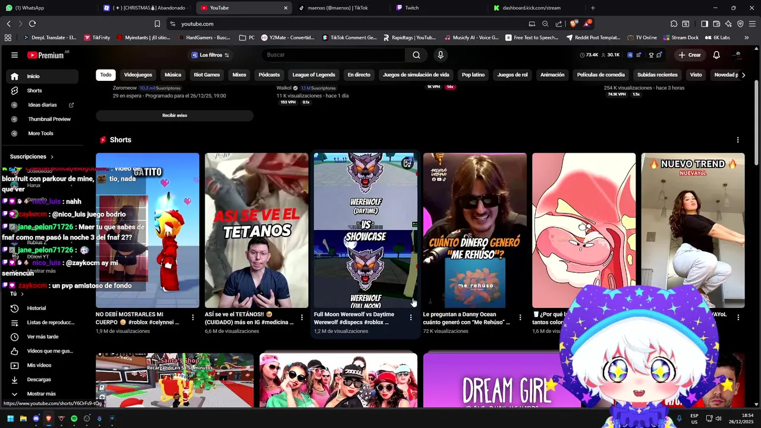Open Brave Wallet icon
Image resolution: width=761 pixels, height=428 pixels.
(716, 24)
